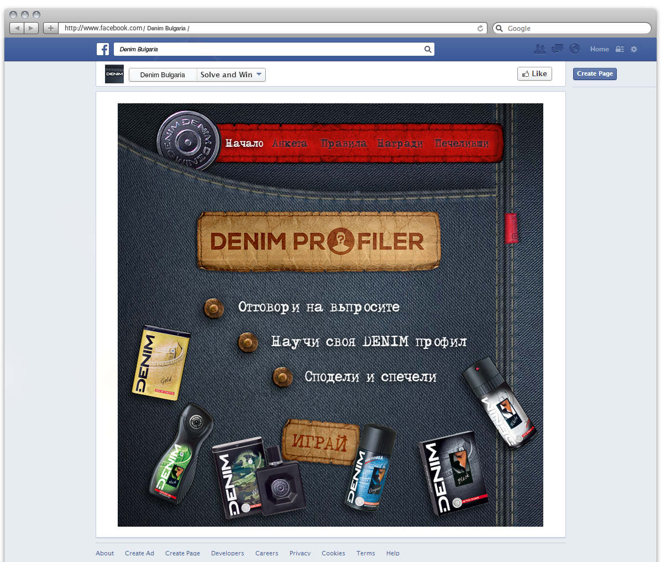The height and width of the screenshot is (562, 661).
Task: Open the Cookies footer link
Action: pos(333,553)
